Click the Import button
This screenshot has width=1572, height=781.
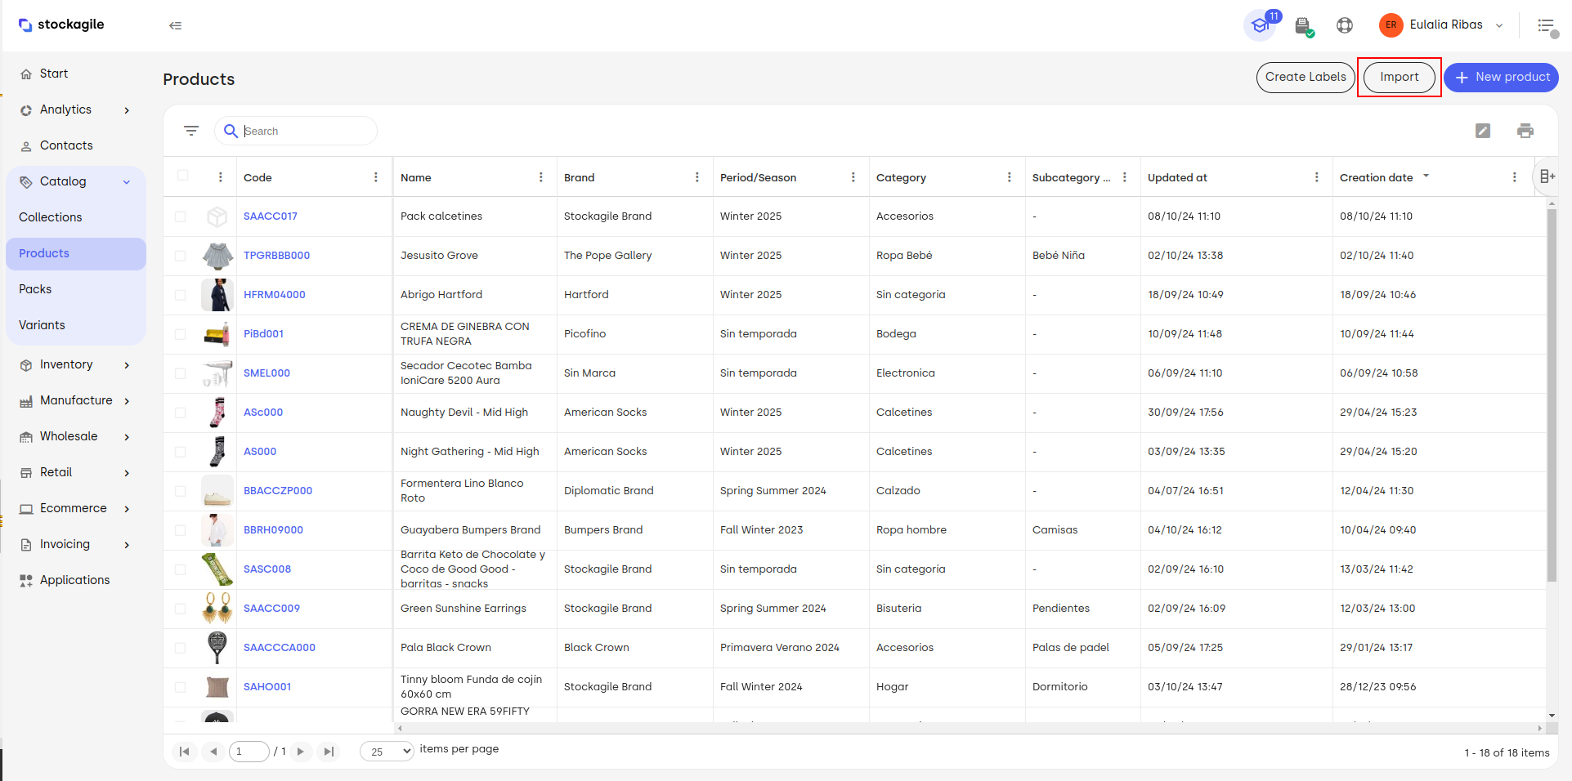click(1400, 78)
